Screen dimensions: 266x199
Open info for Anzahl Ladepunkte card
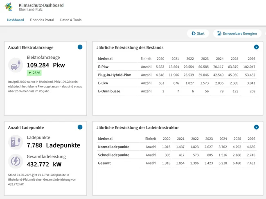point(80,127)
